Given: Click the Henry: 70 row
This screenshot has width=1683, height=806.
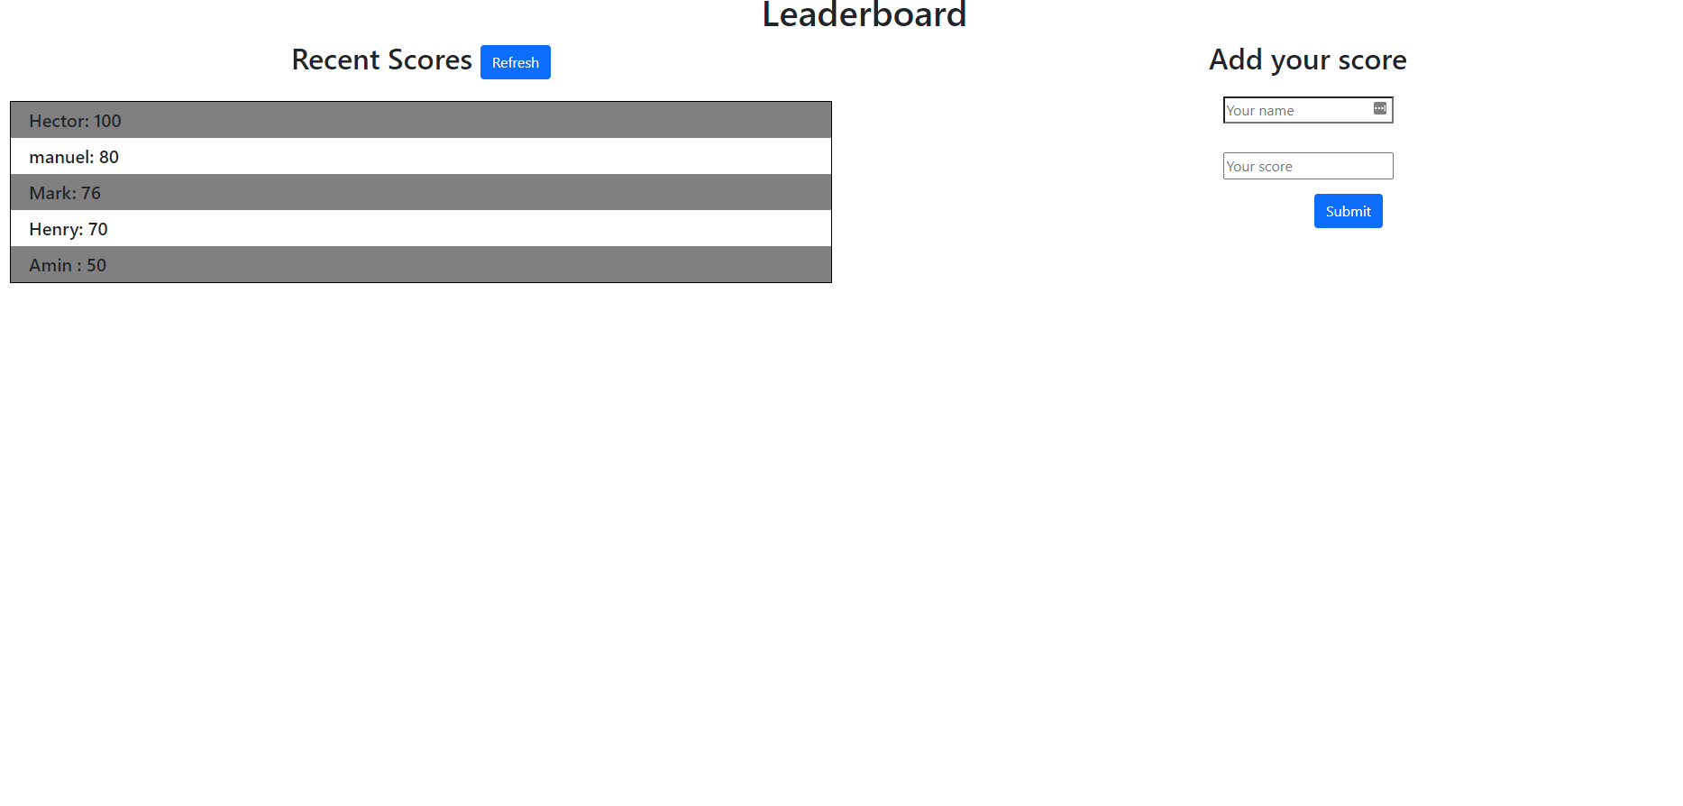Looking at the screenshot, I should pos(420,228).
